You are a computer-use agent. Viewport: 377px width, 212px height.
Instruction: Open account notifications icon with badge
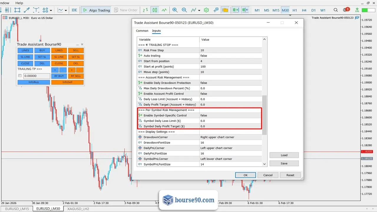[346, 10]
